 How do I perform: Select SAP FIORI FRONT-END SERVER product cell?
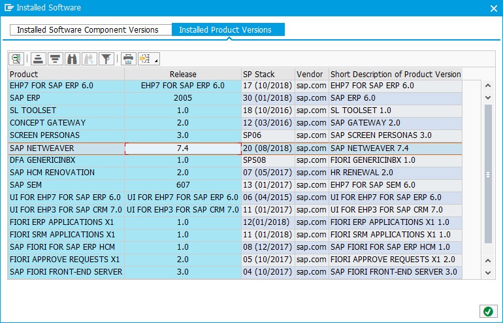(x=66, y=272)
